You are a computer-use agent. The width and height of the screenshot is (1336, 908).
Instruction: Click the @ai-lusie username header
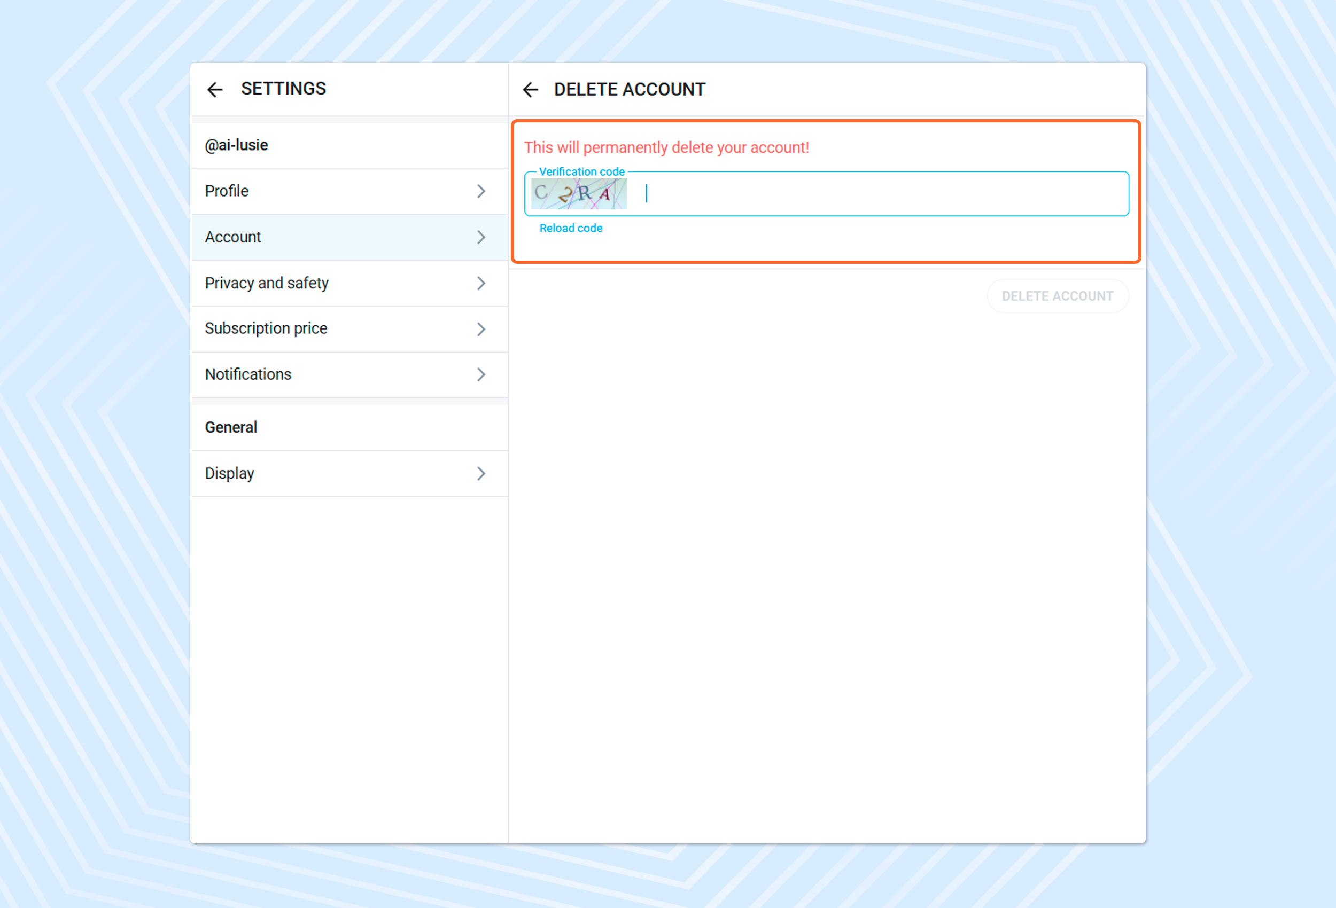click(236, 145)
